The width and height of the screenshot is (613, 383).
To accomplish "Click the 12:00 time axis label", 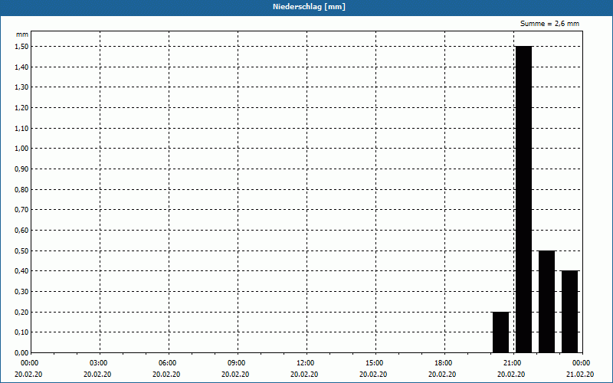I will pyautogui.click(x=306, y=363).
